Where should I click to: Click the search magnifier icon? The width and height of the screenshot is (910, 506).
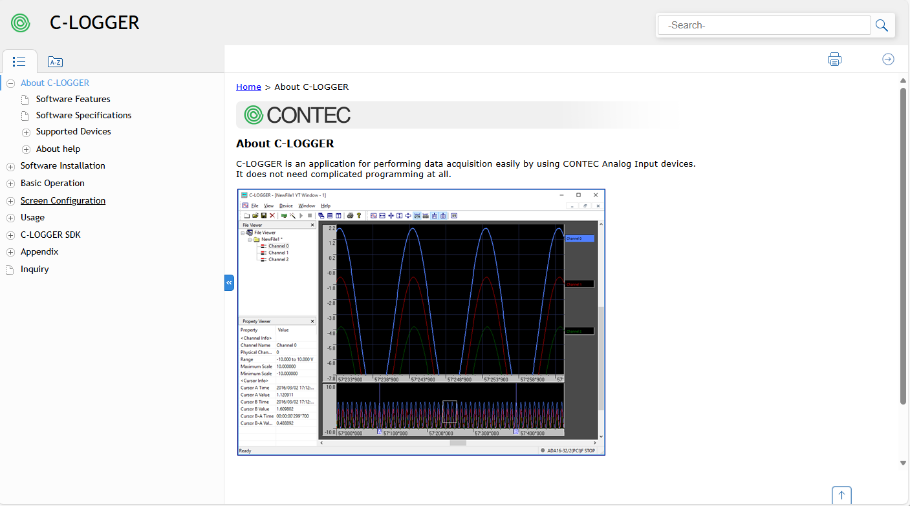(x=882, y=25)
